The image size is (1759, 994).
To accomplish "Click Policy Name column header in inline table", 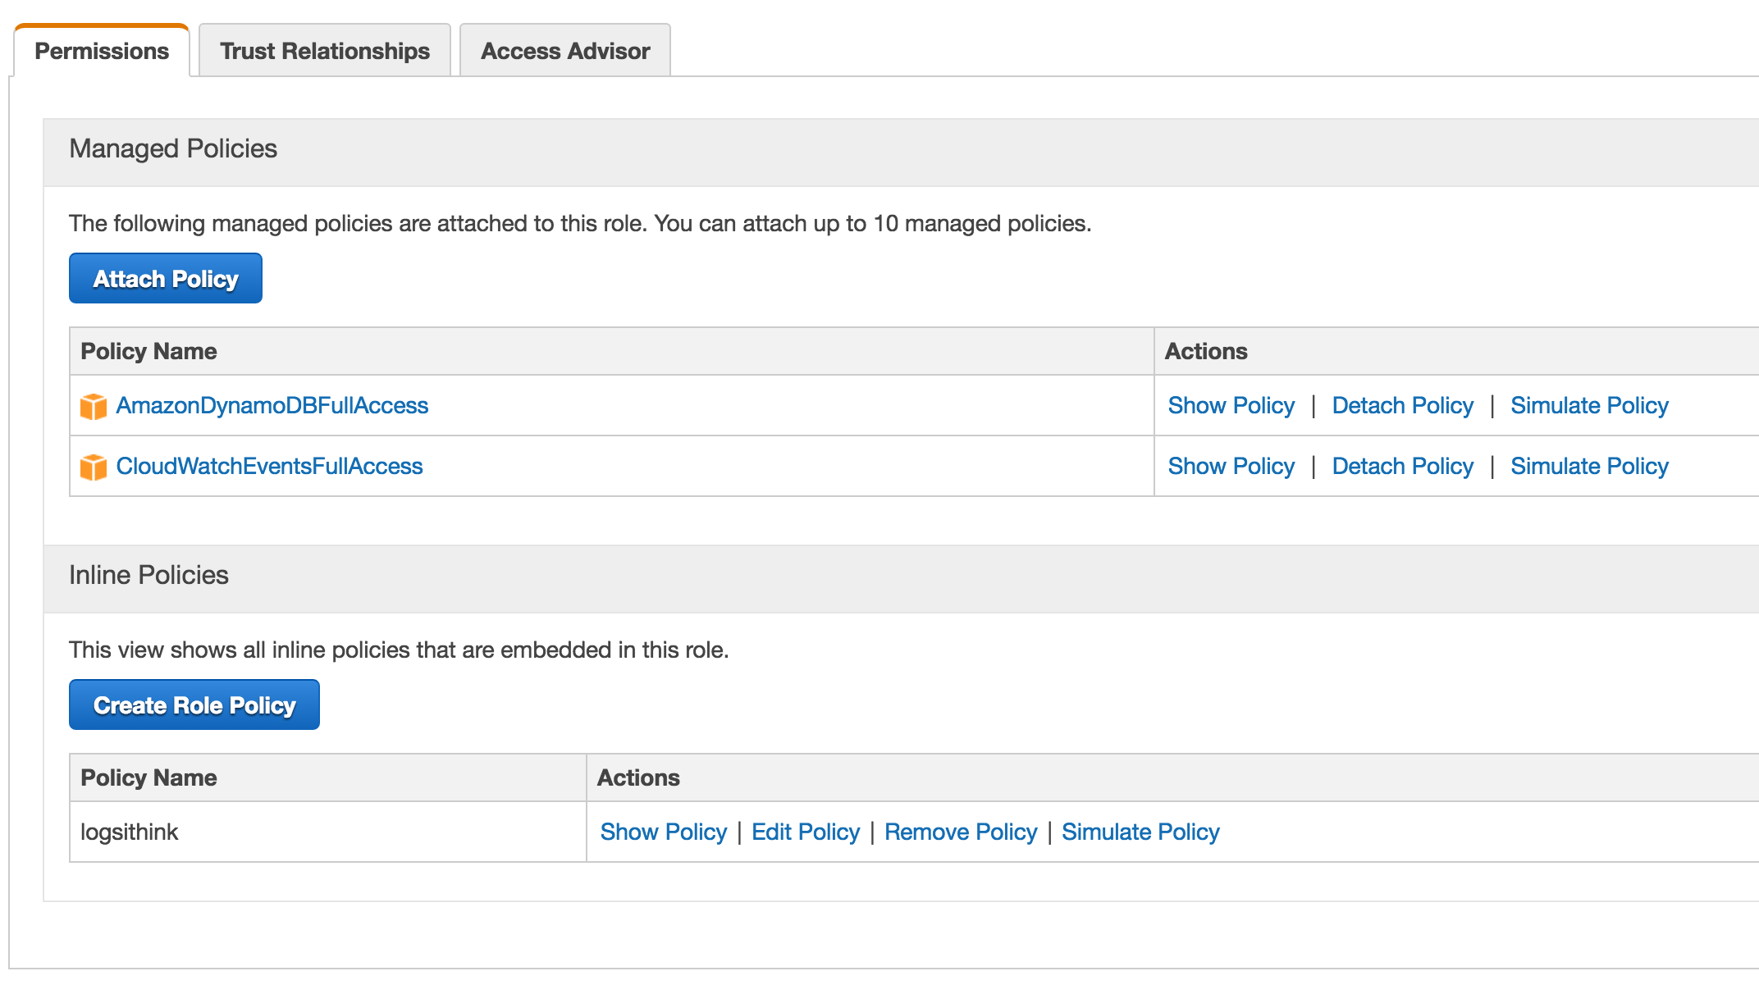I will (x=328, y=777).
